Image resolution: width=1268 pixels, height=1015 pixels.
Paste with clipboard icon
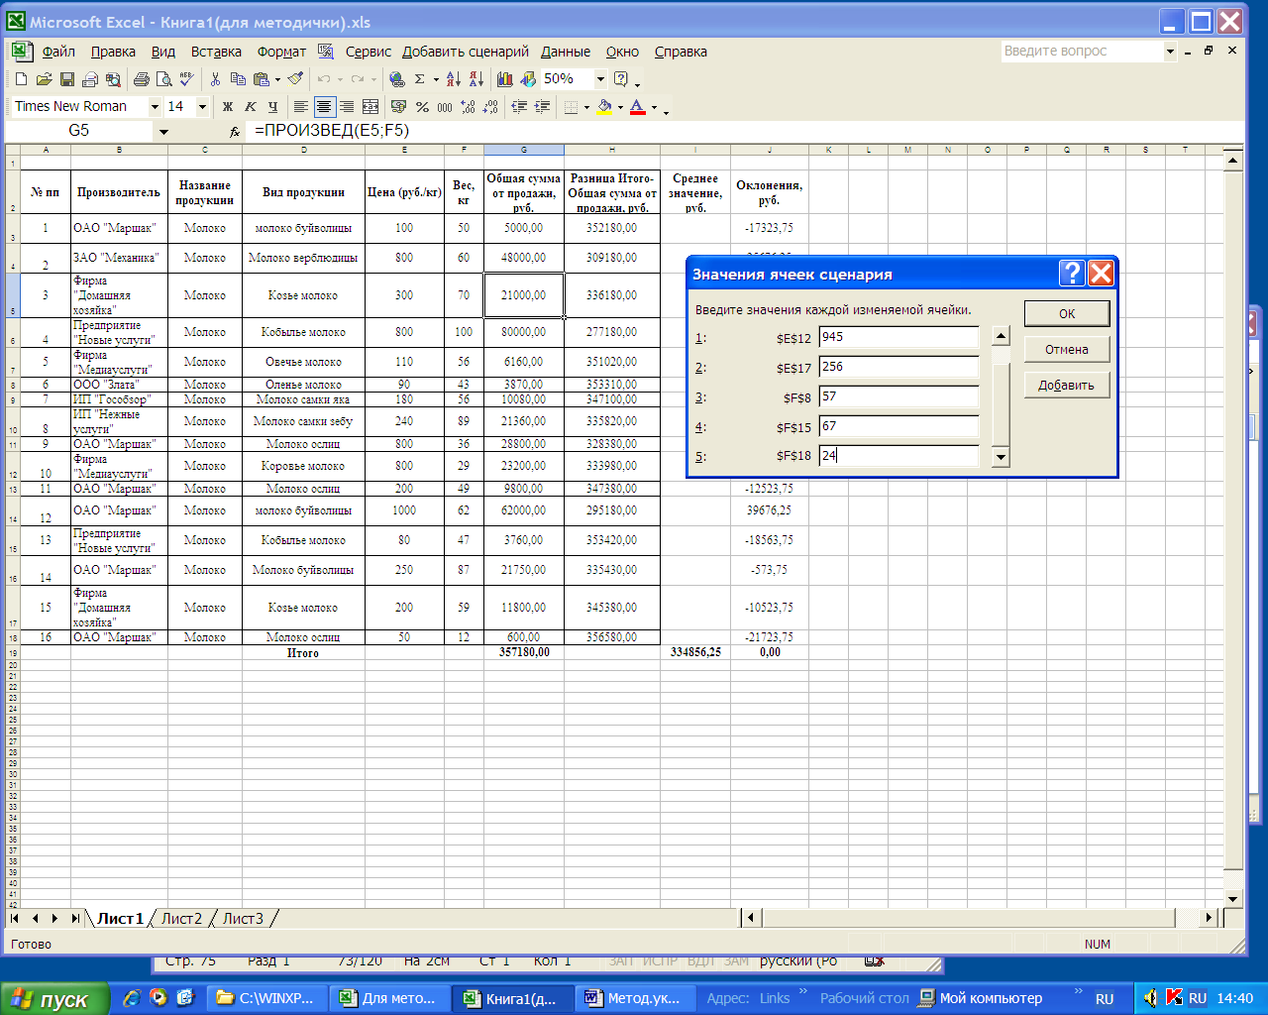[x=262, y=79]
